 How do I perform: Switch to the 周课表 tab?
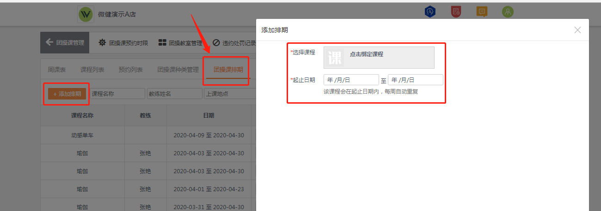click(x=57, y=70)
